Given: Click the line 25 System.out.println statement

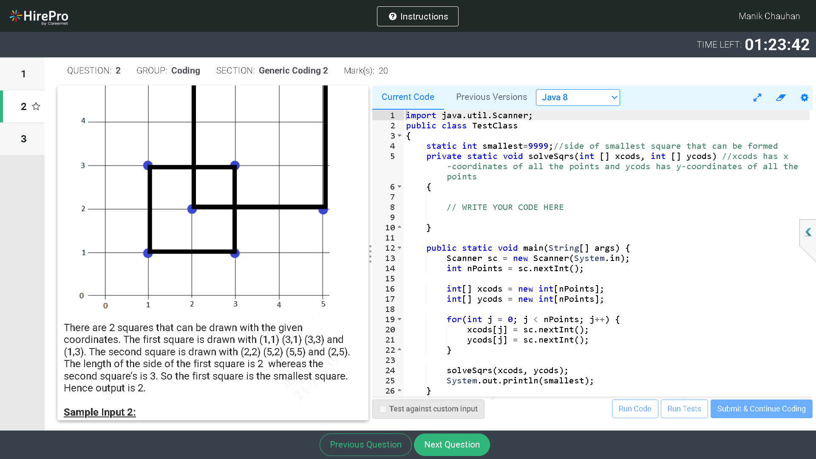Looking at the screenshot, I should 520,381.
